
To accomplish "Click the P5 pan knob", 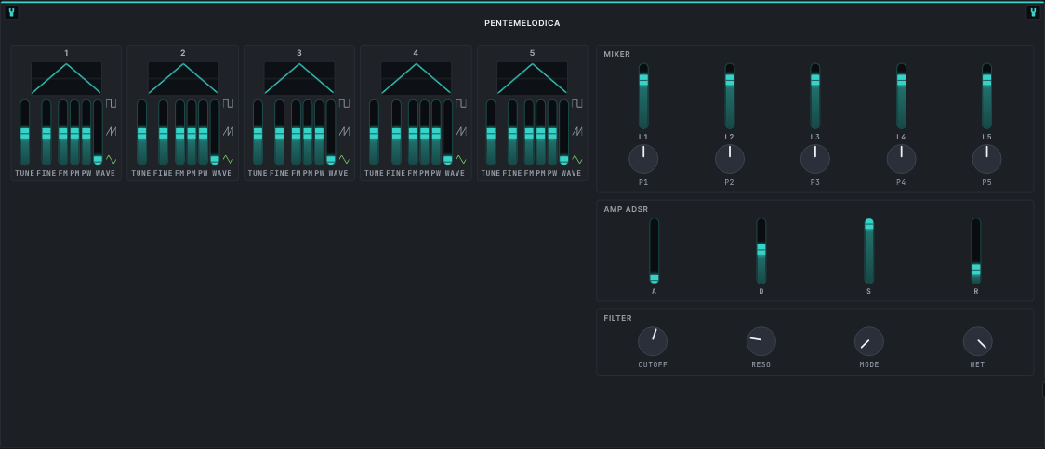I will coord(987,159).
